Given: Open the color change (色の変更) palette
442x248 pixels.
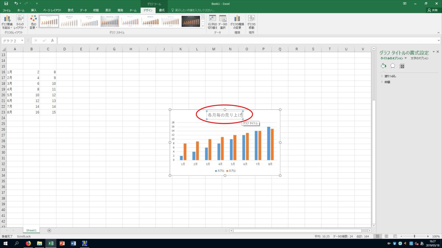Looking at the screenshot, I should [34, 22].
